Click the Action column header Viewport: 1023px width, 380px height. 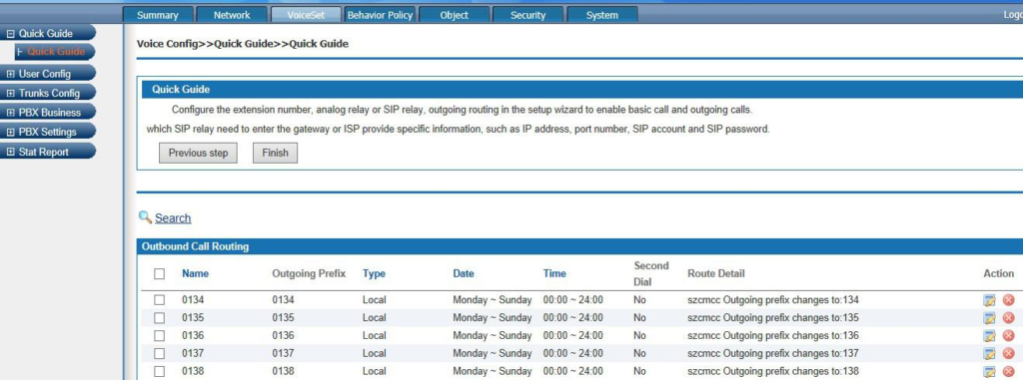(998, 273)
